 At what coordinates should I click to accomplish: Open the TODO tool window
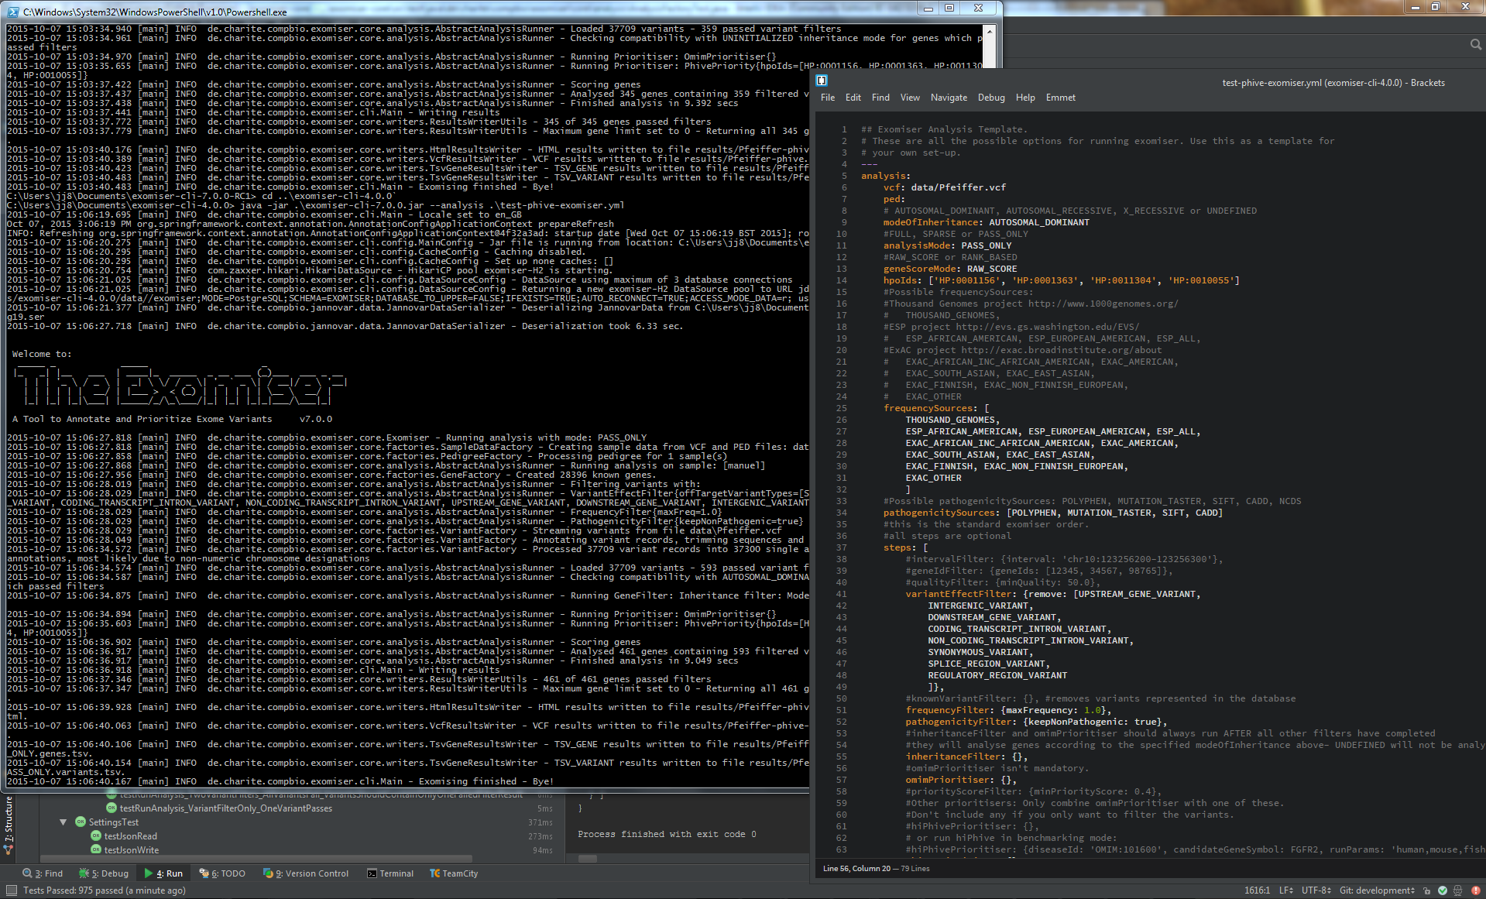click(222, 873)
